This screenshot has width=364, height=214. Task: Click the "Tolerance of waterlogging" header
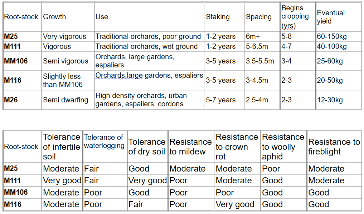coord(104,142)
